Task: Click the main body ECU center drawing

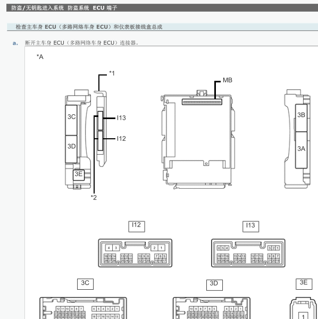Action: (x=198, y=139)
